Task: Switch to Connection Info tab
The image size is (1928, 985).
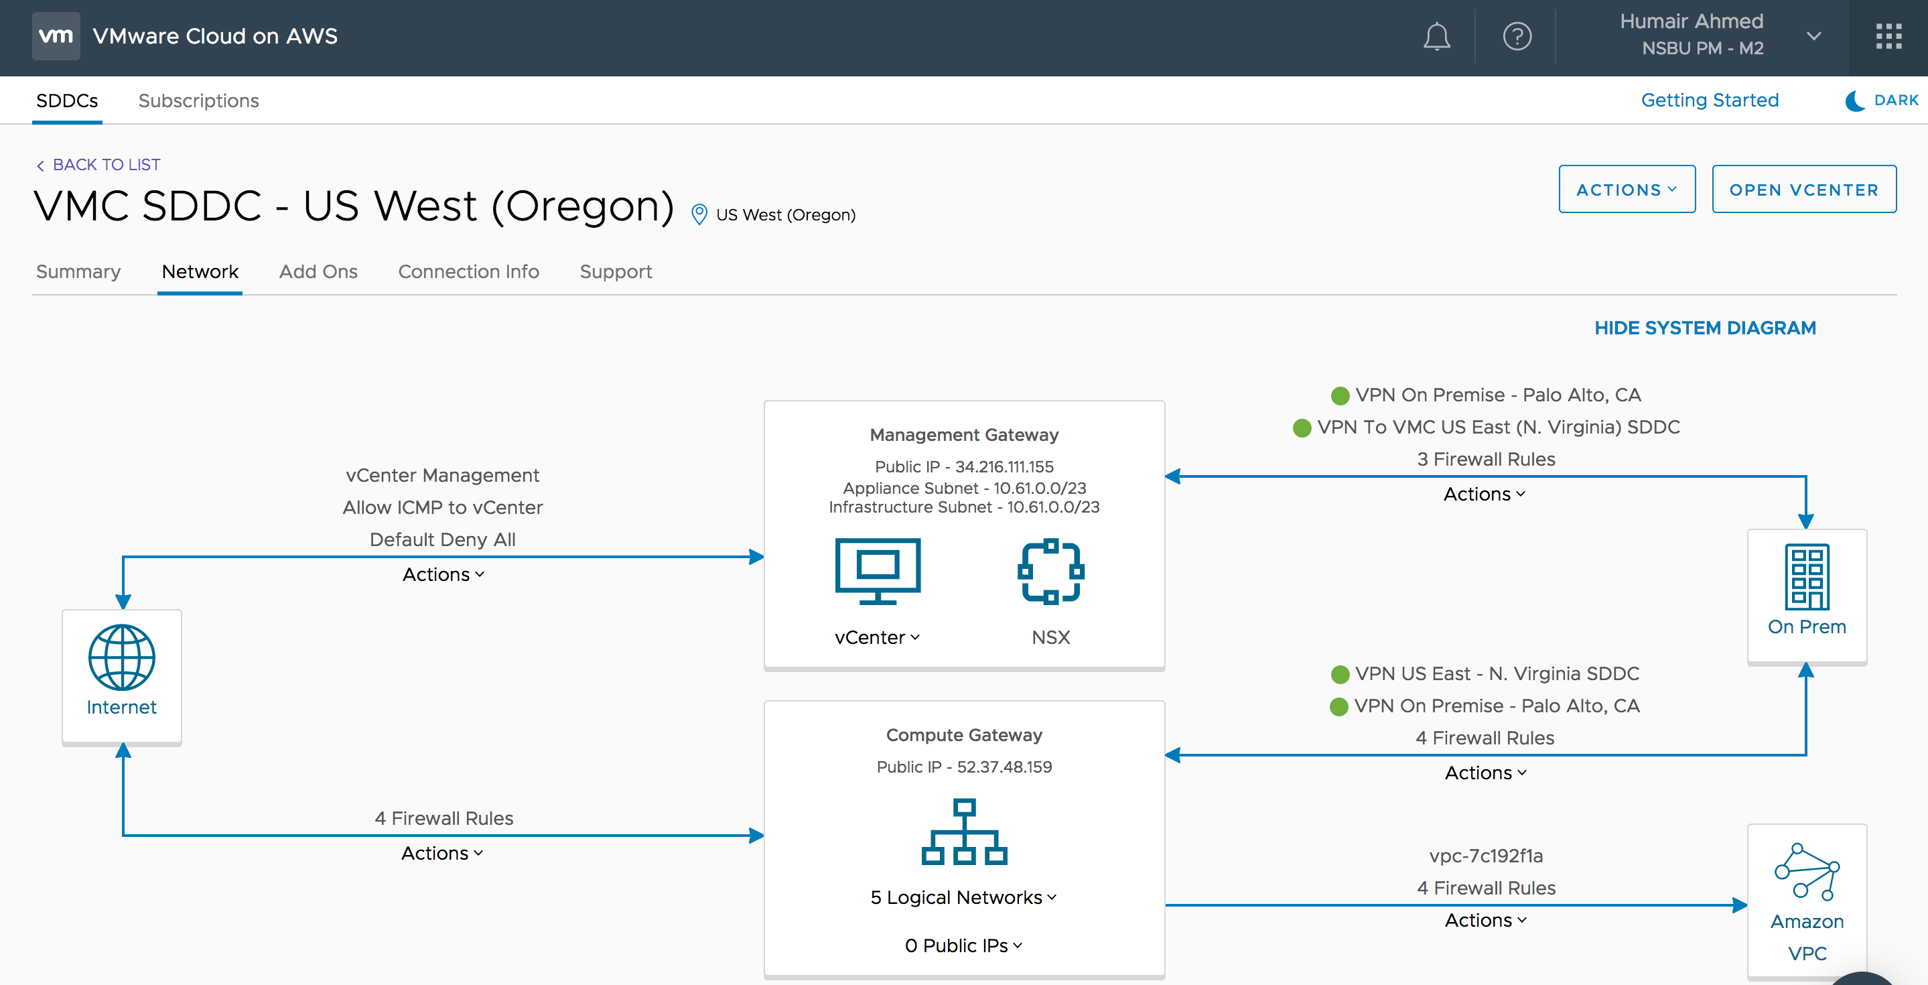Action: pyautogui.click(x=468, y=271)
